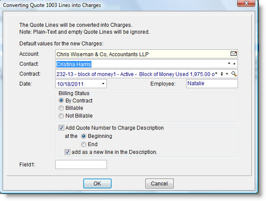Image resolution: width=266 pixels, height=201 pixels.
Task: Click the Employee field showing Natalie
Action: 212,84
